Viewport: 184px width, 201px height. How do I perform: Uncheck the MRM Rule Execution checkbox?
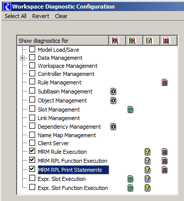pos(32,151)
